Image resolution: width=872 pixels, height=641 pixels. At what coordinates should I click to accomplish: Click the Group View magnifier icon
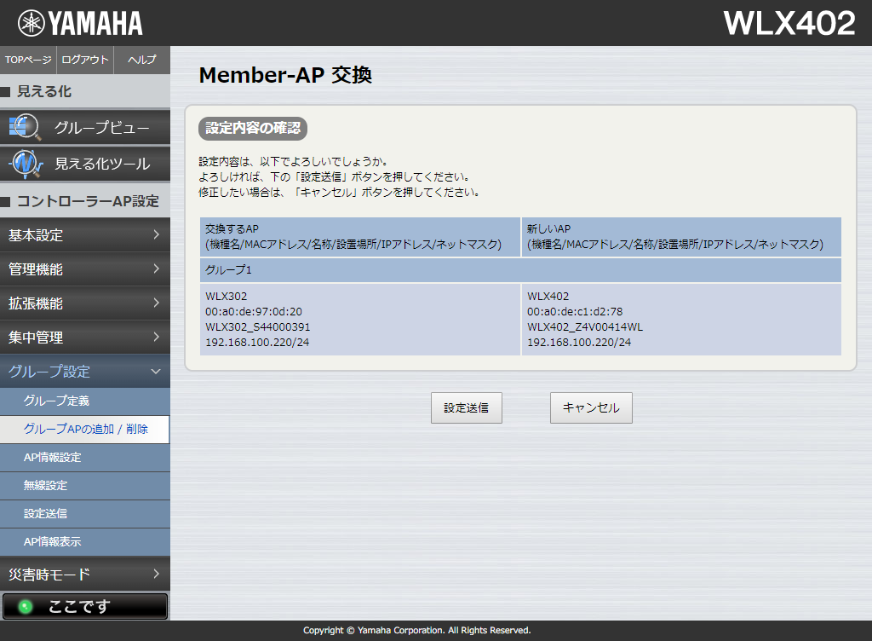click(x=24, y=128)
